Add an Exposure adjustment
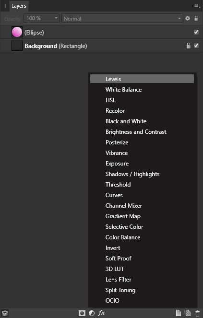203x318 pixels. (142, 163)
